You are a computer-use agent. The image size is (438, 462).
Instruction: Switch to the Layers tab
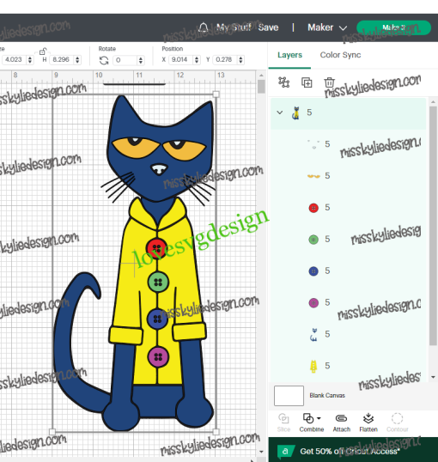[289, 55]
